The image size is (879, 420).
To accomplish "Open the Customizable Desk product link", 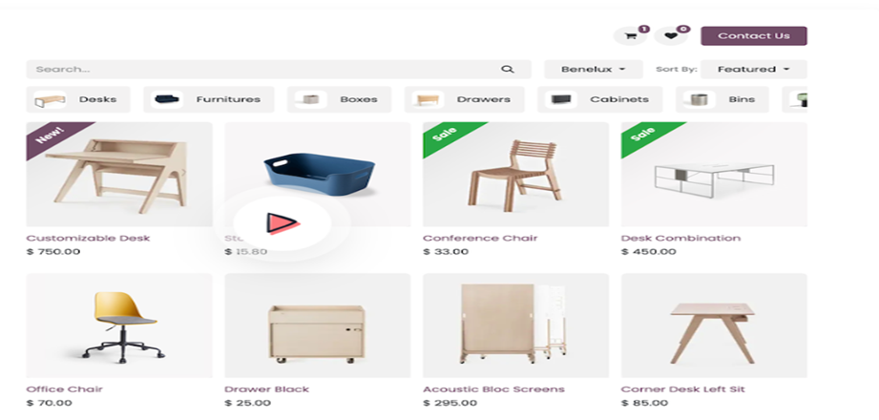I will click(88, 239).
